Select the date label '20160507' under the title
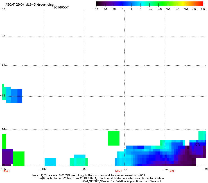208x183 pixels. coord(61,7)
